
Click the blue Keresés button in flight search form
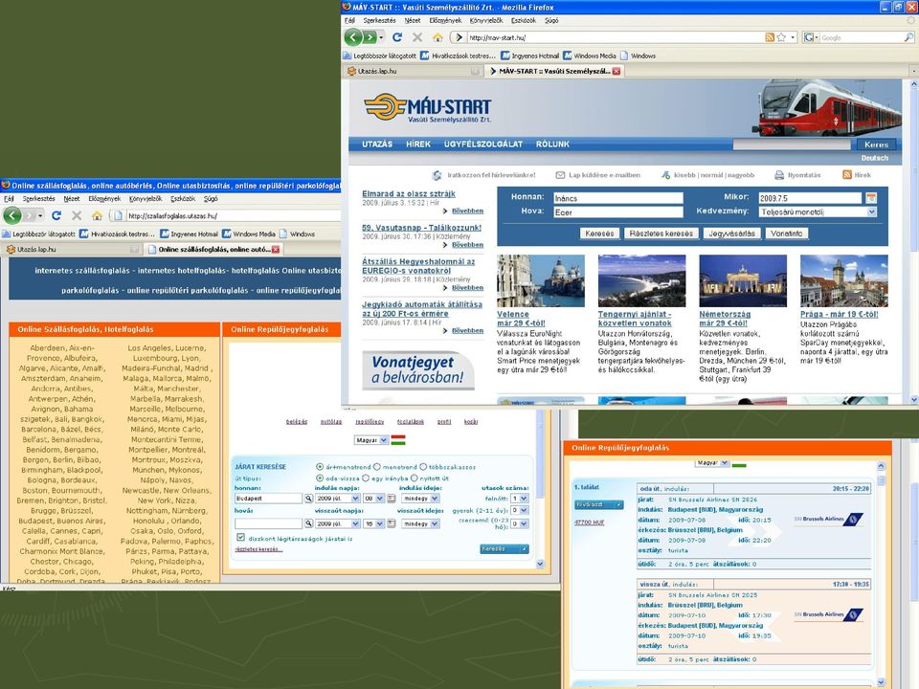[504, 549]
